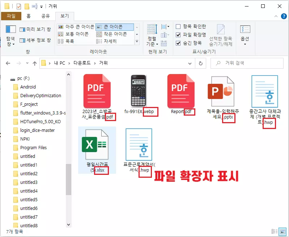Open the recent locations dropdown arrow
Viewport: 289px width, 237px height.
[27, 63]
